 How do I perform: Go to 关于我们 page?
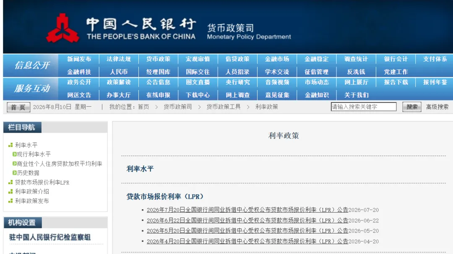(x=356, y=95)
